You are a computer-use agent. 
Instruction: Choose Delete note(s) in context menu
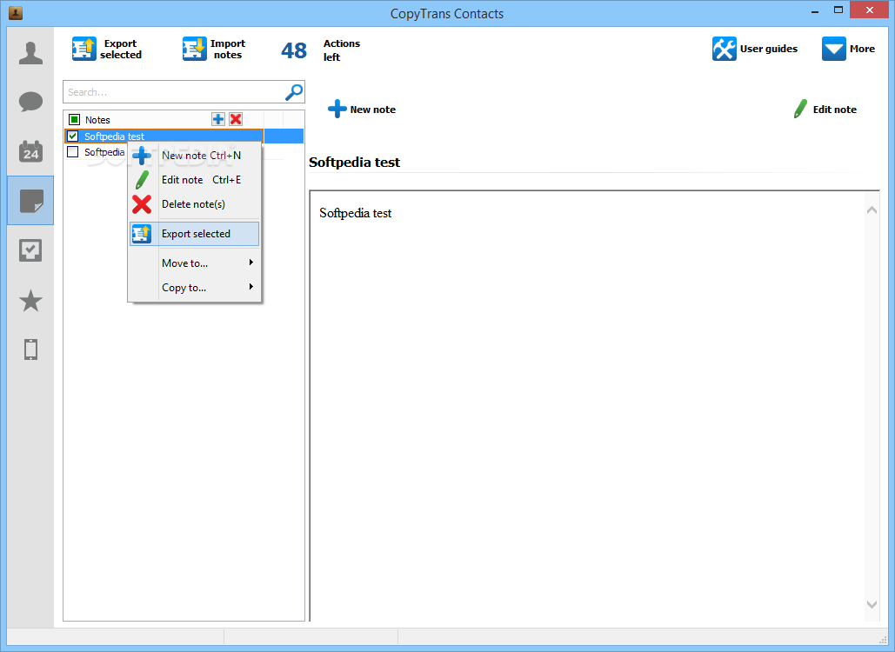(195, 204)
